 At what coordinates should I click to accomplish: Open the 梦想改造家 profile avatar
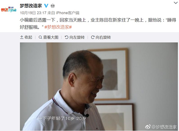click(9, 10)
